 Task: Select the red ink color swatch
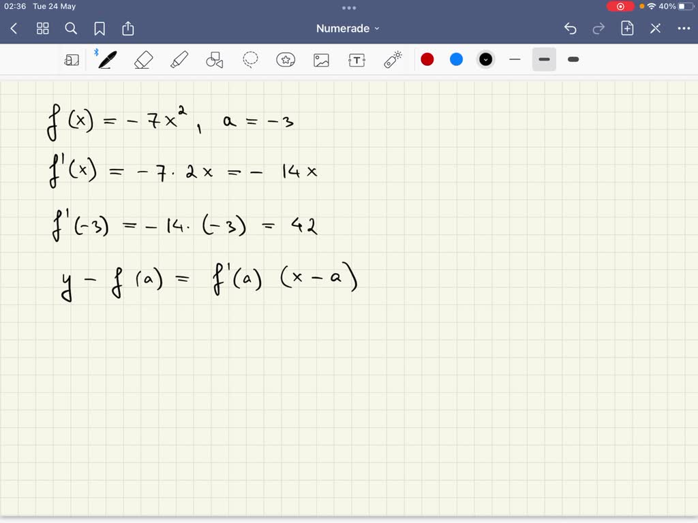click(x=427, y=59)
